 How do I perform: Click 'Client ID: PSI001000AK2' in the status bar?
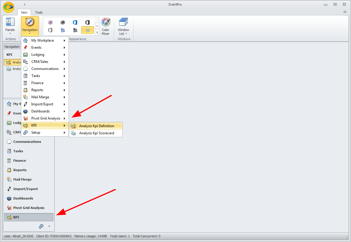54,236
